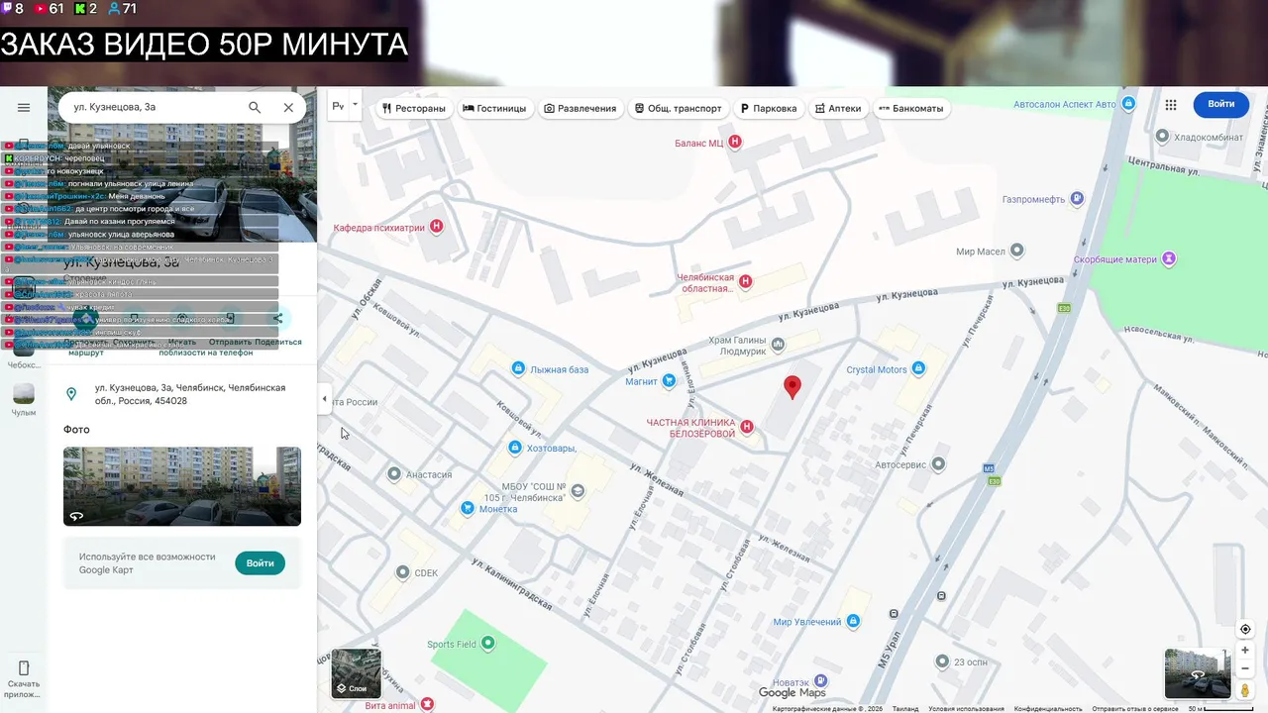The image size is (1268, 713).
Task: Click the Crystal Motors marker
Action: coord(918,369)
